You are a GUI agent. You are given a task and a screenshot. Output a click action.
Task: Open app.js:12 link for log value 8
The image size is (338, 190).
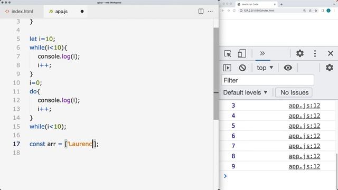click(304, 156)
